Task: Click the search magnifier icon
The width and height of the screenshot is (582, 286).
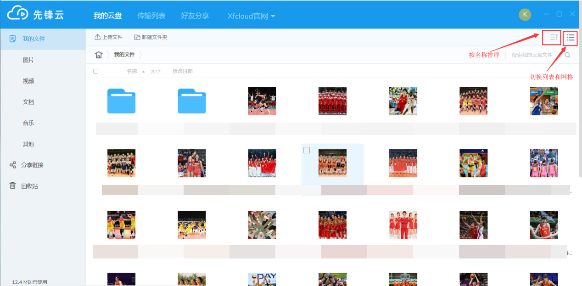Action: point(568,55)
